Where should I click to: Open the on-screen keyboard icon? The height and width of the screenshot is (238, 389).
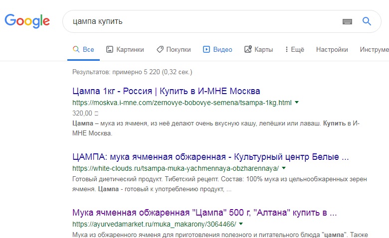(x=347, y=21)
